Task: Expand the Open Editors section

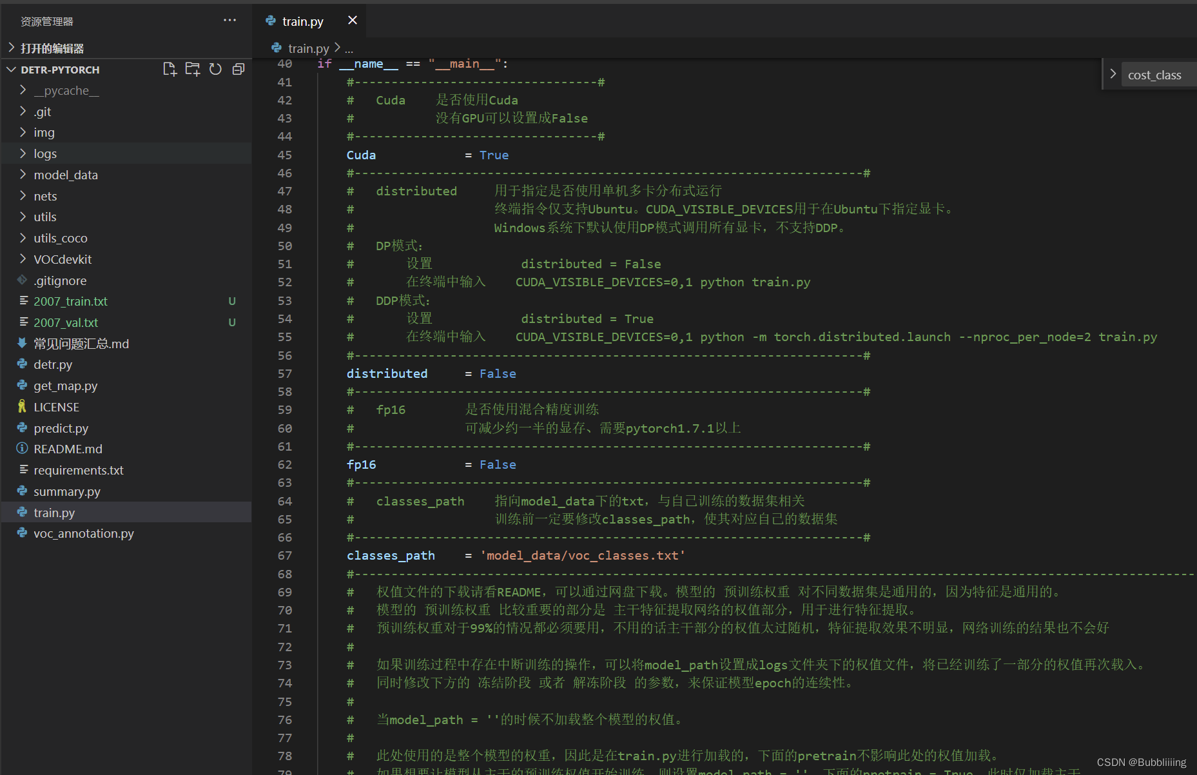Action: (126, 48)
